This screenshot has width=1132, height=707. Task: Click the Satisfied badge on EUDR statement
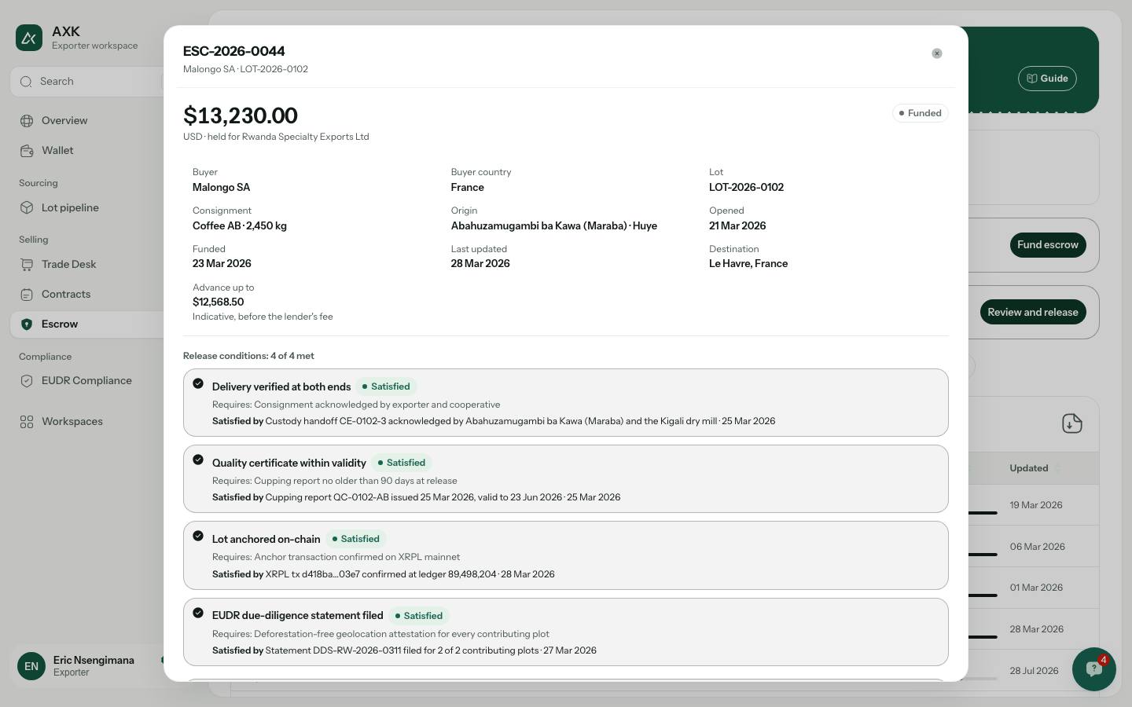click(419, 616)
